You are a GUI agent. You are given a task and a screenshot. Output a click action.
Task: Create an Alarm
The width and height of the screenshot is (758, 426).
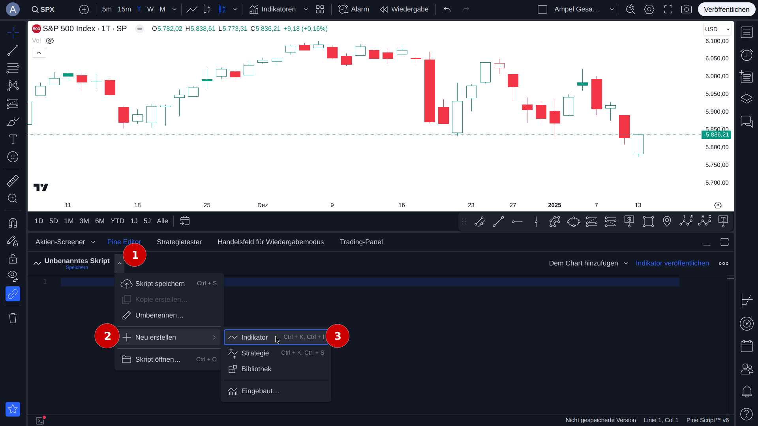(354, 9)
